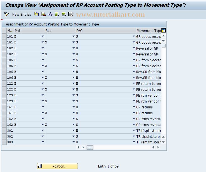Select the 303 row selector
This screenshot has height=172, width=206.
[4, 142]
